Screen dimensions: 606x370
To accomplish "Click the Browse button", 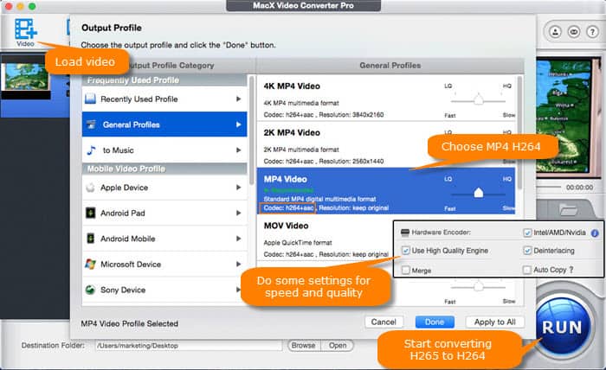I will pos(304,345).
